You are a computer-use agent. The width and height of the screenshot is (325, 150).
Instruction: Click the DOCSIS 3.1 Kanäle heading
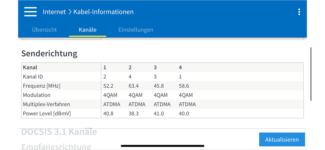59,132
